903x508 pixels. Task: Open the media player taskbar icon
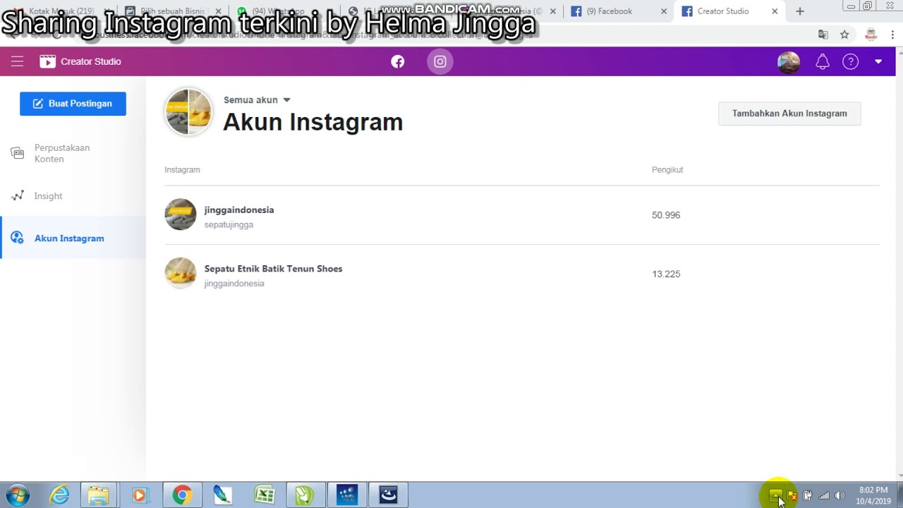tap(139, 495)
